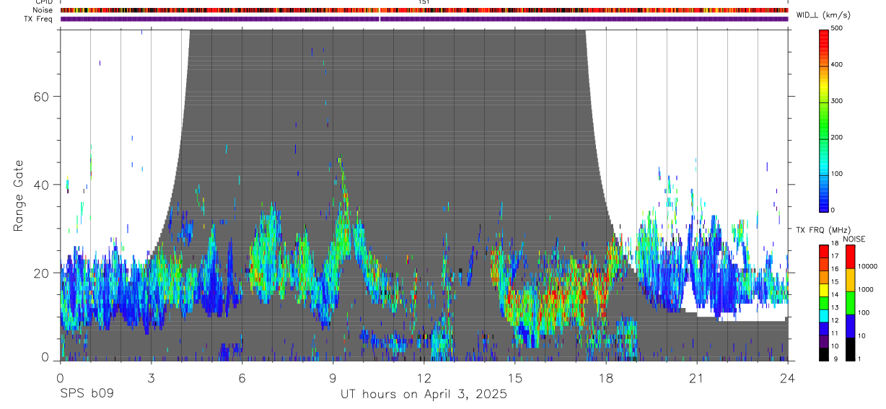Click x-axis tick label '18'

[x=606, y=378]
